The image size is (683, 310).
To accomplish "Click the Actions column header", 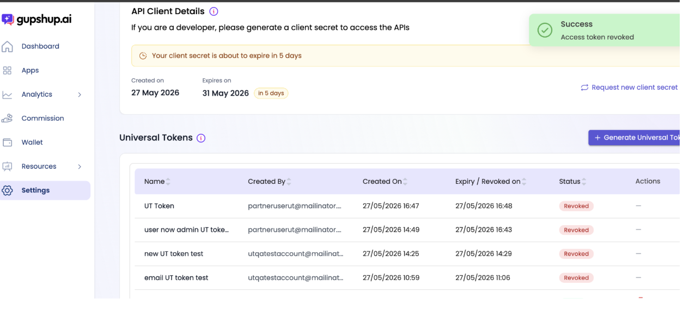I will coord(648,181).
